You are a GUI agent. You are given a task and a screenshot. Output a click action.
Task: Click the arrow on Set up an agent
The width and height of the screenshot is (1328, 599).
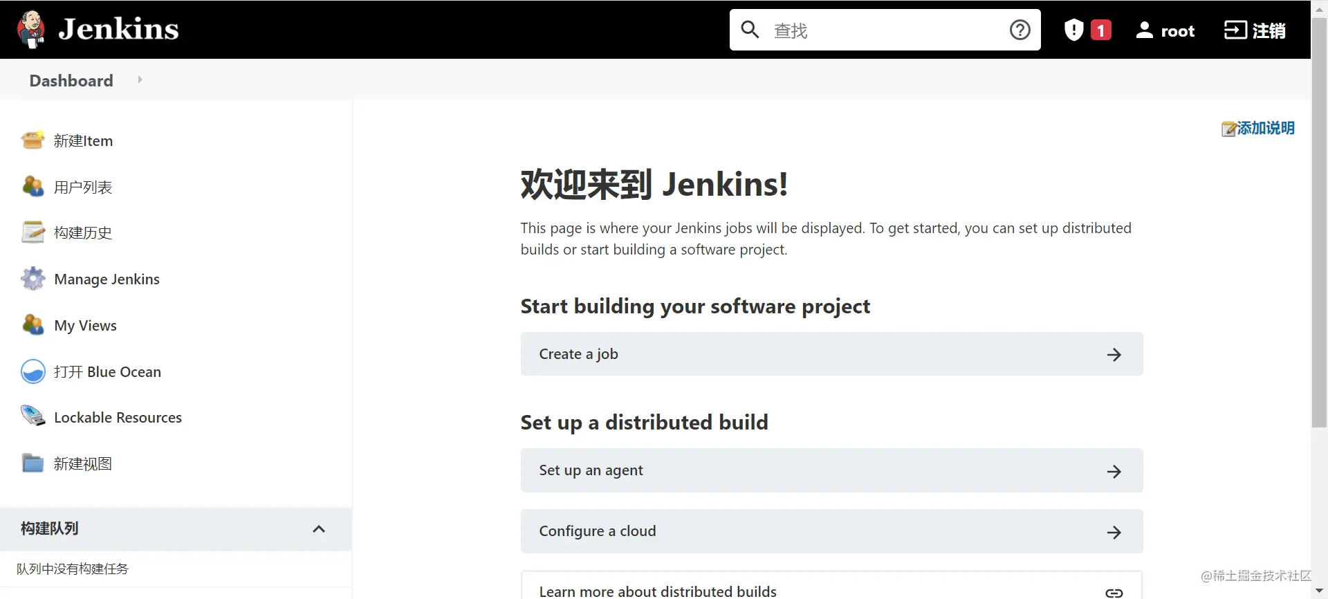point(1114,472)
